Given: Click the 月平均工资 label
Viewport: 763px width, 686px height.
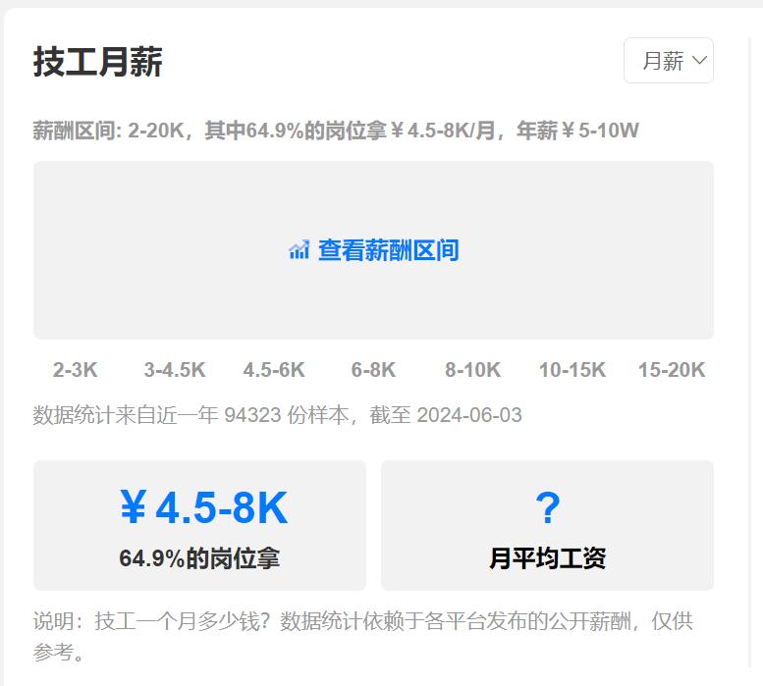Looking at the screenshot, I should click(547, 558).
